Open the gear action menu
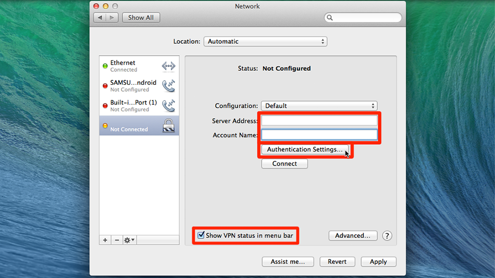The width and height of the screenshot is (495, 278). (129, 240)
